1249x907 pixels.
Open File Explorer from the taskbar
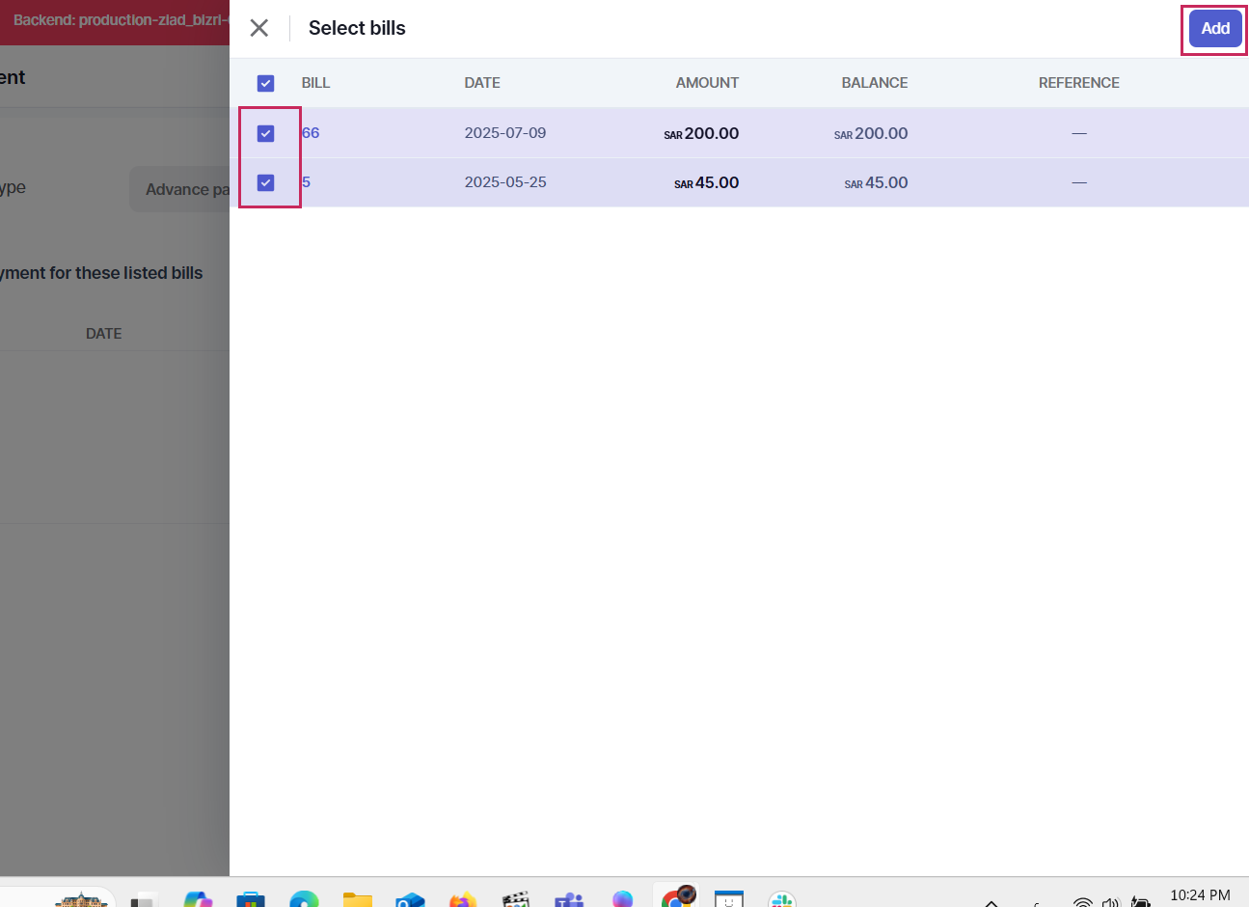pos(357,900)
